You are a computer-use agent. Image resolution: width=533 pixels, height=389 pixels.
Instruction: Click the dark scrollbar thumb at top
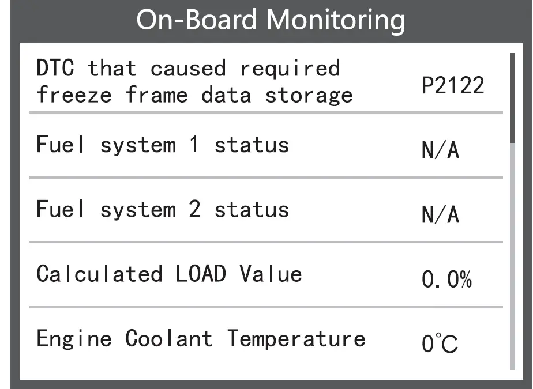pos(512,97)
